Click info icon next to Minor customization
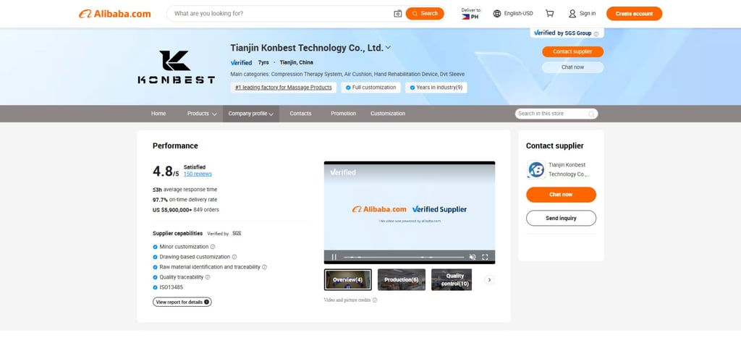This screenshot has height=351, width=741. click(x=213, y=247)
